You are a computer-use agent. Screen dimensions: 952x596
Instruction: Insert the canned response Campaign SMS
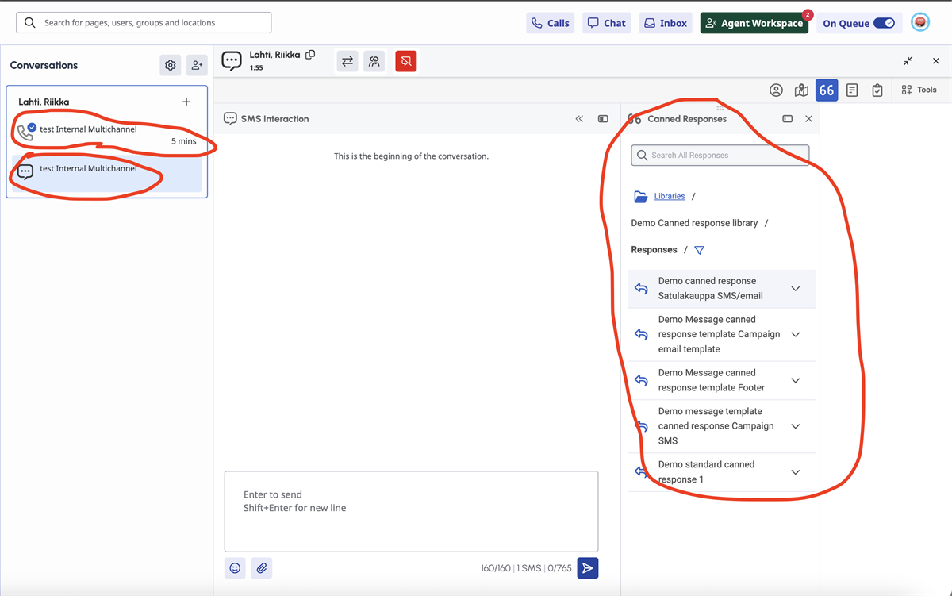coord(642,426)
